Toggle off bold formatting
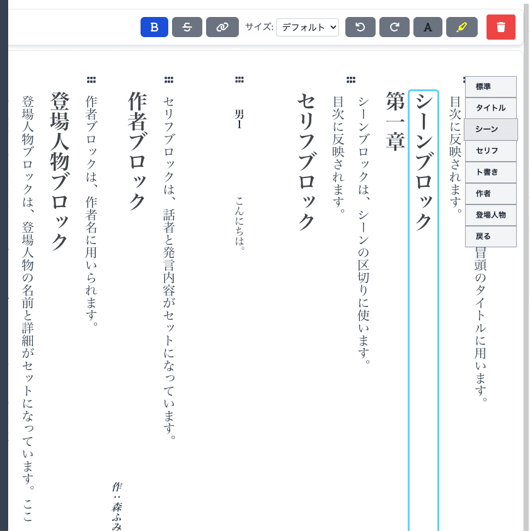This screenshot has width=530, height=531. point(154,27)
